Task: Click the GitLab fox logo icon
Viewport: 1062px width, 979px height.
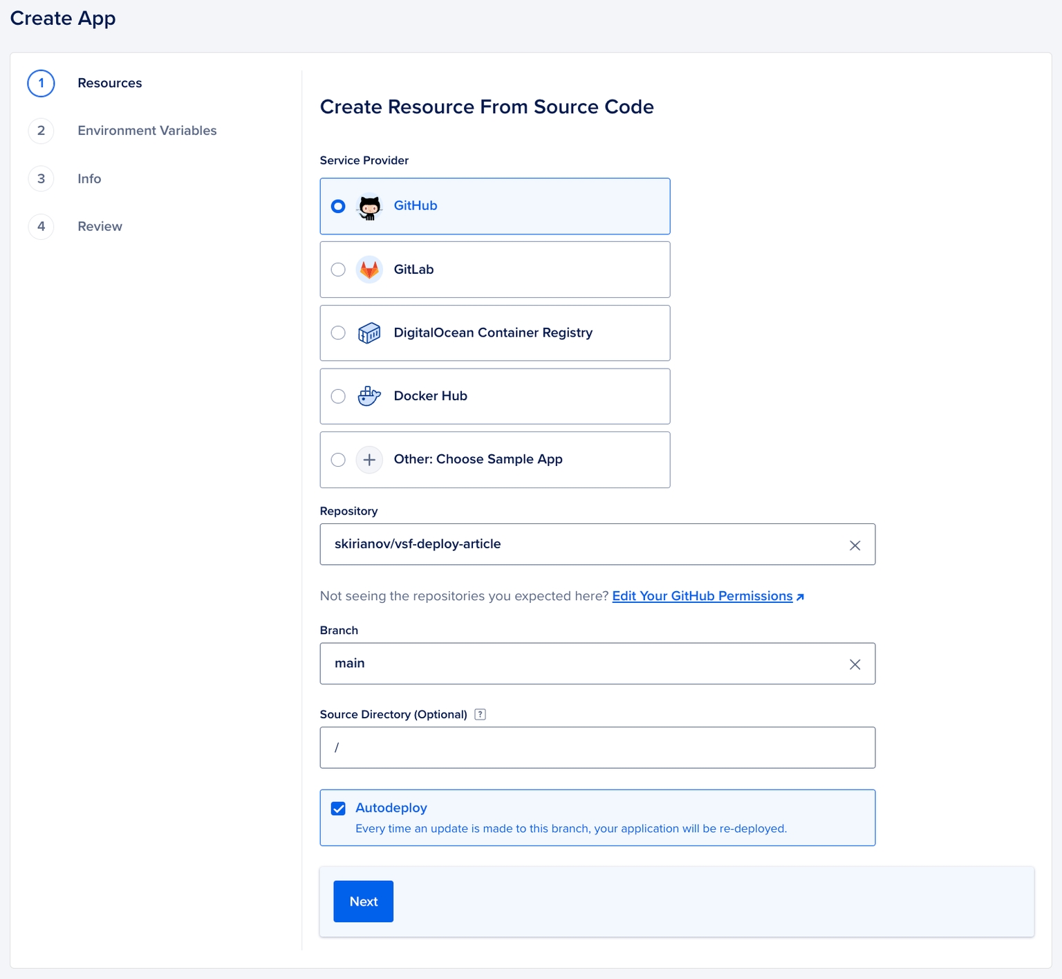Action: pos(369,270)
